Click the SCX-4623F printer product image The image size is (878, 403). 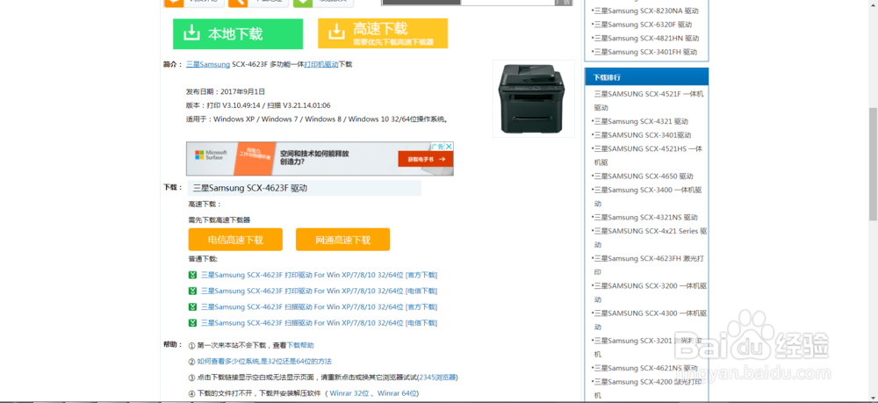pyautogui.click(x=533, y=98)
